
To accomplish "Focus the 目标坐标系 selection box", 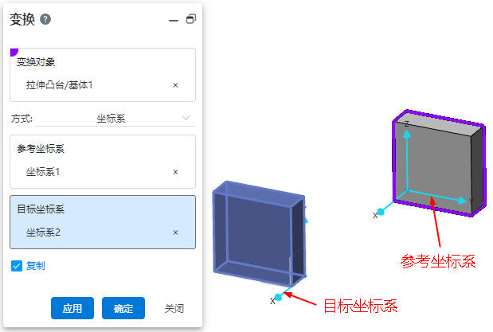I will point(103,222).
